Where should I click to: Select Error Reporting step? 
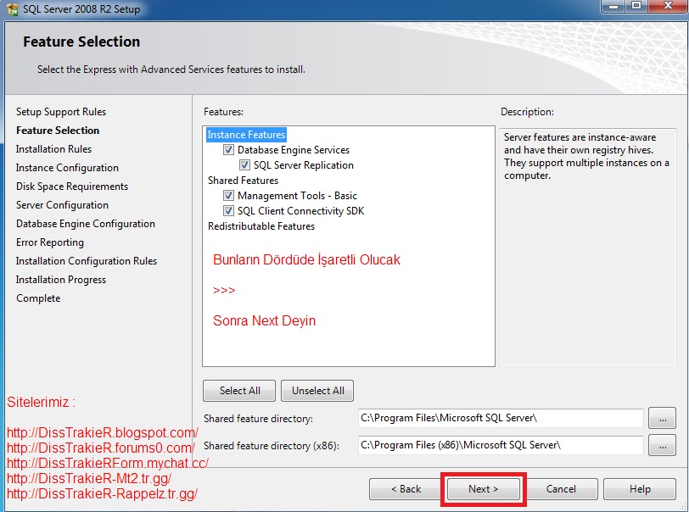(x=50, y=242)
